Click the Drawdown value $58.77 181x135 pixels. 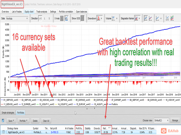point(97,132)
